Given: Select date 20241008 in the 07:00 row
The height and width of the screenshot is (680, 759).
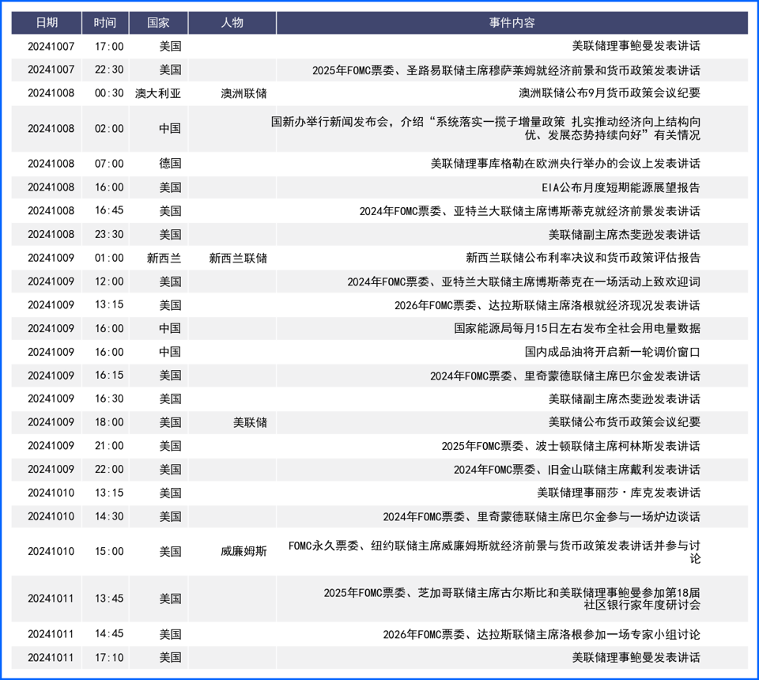Looking at the screenshot, I should tap(51, 164).
